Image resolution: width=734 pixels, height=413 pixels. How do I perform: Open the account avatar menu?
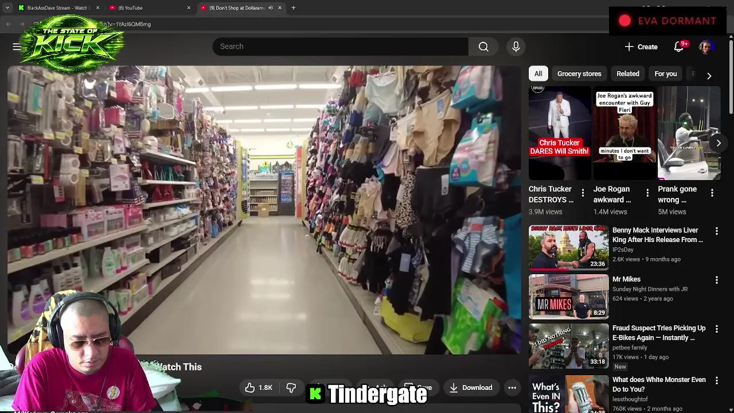[706, 47]
